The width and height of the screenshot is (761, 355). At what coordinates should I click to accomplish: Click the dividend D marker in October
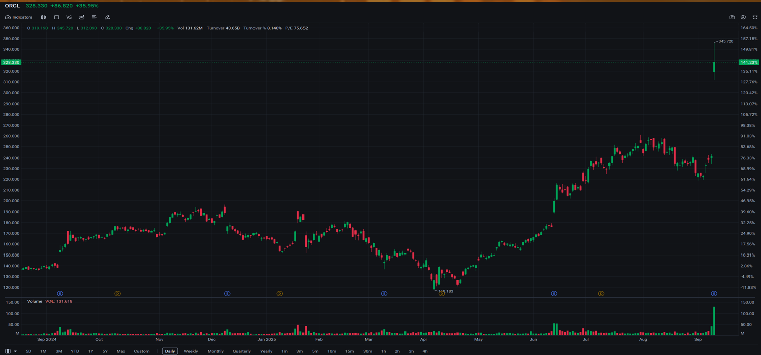(x=117, y=294)
